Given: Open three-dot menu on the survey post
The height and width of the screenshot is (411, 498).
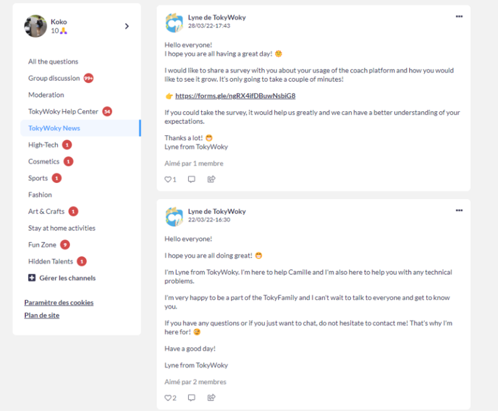Looking at the screenshot, I should click(459, 16).
